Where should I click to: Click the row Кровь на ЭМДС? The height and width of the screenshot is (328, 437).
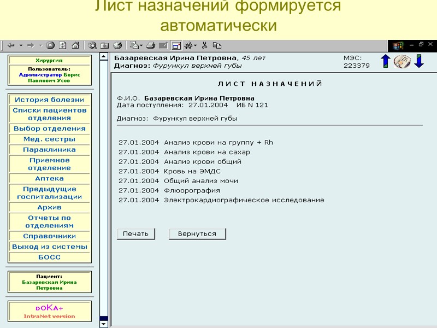tap(169, 171)
